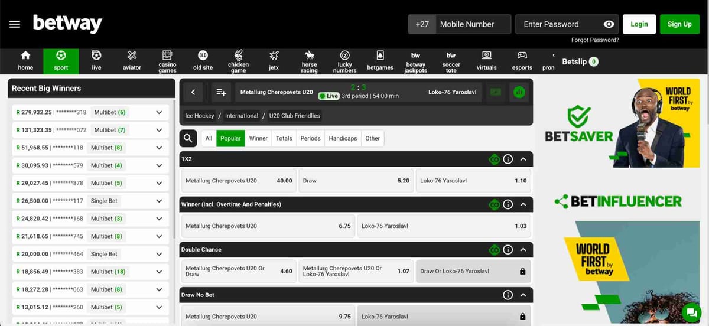Image resolution: width=709 pixels, height=326 pixels.
Task: Click the add-to-list plus icon
Action: click(x=222, y=92)
